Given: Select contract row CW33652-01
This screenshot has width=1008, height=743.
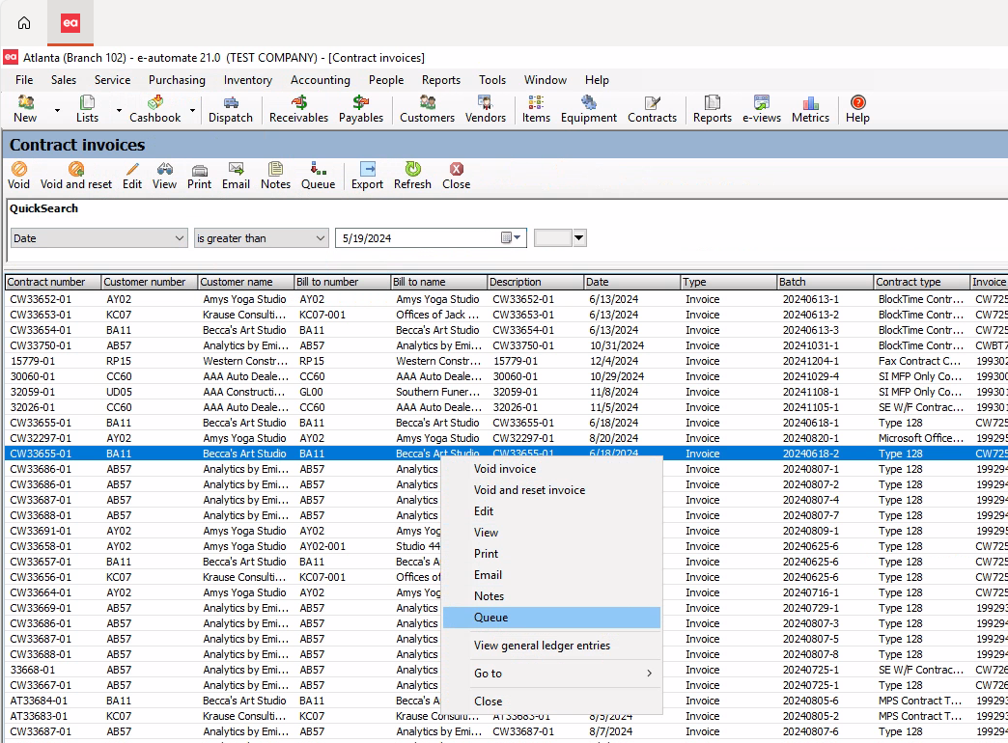Looking at the screenshot, I should click(x=506, y=299).
